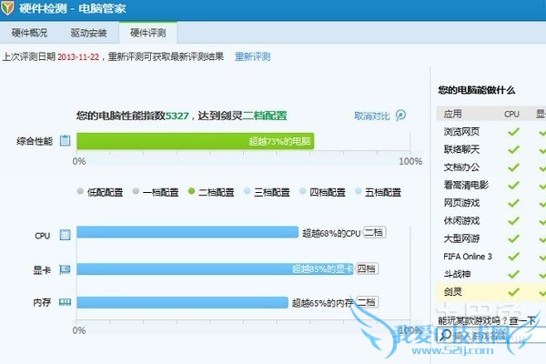Click the blue CPU performance bar
The height and width of the screenshot is (364, 546).
pyautogui.click(x=187, y=232)
